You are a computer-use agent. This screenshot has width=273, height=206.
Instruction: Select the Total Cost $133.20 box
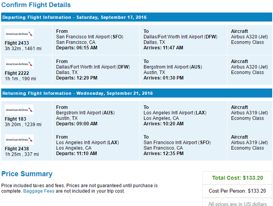[237, 178]
